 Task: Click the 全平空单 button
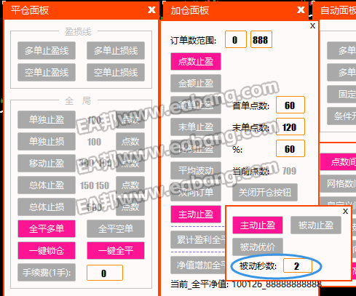116,228
